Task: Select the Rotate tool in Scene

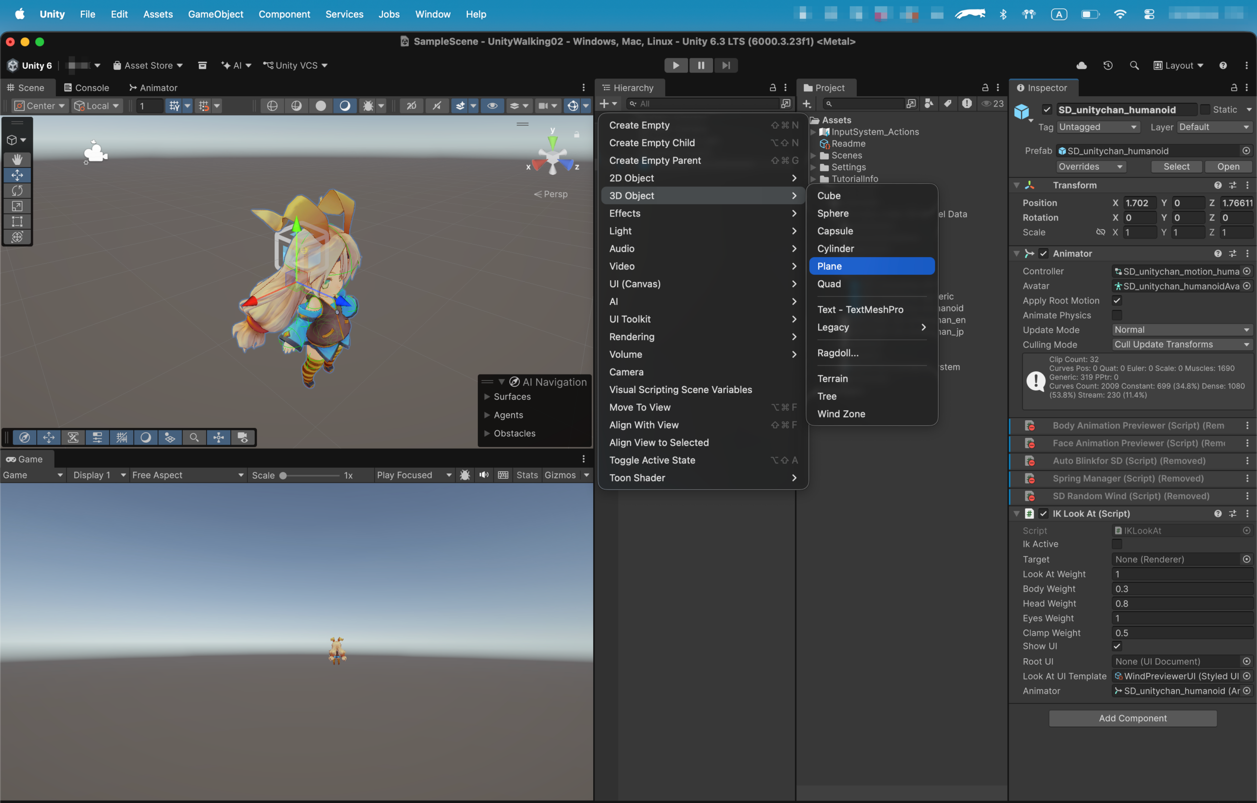Action: tap(17, 190)
